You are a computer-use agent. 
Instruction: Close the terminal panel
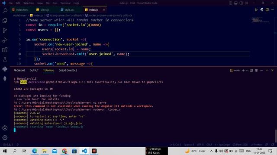tap(272, 70)
